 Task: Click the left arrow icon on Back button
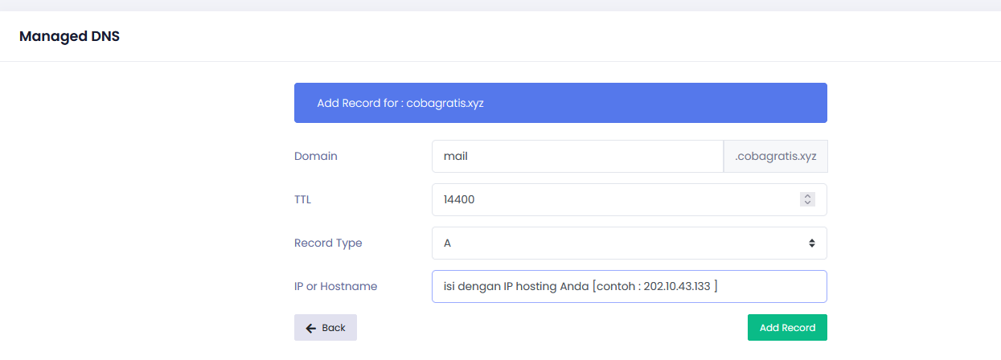click(x=311, y=328)
